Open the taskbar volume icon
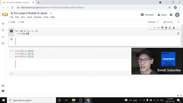The height and width of the screenshot is (103, 183). pos(158,100)
